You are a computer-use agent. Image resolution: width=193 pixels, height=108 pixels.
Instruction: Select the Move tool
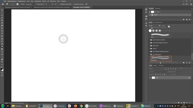pos(2,10)
